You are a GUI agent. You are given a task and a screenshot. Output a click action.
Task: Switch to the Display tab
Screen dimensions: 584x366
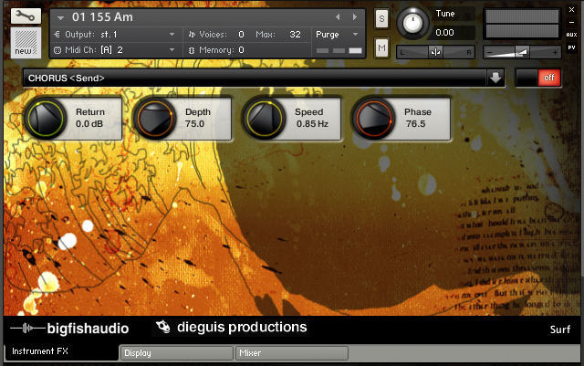pos(176,353)
